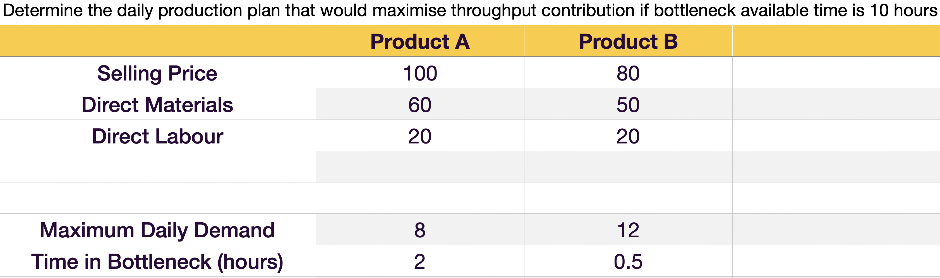Viewport: 940px width, 278px height.
Task: Select Product A bottleneck time cell 2
Action: click(420, 261)
